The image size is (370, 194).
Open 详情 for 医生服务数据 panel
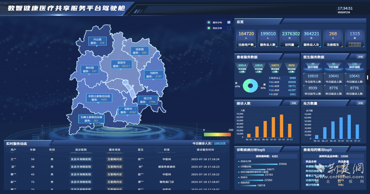pos(360,57)
